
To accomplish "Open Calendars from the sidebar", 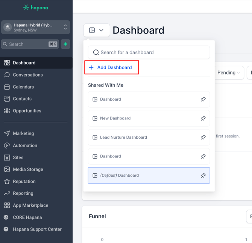I will (x=23, y=87).
